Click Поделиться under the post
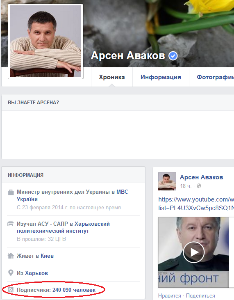This screenshot has width=234, height=300. 200,296
